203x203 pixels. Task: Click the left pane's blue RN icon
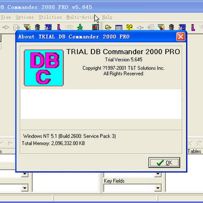point(48,28)
